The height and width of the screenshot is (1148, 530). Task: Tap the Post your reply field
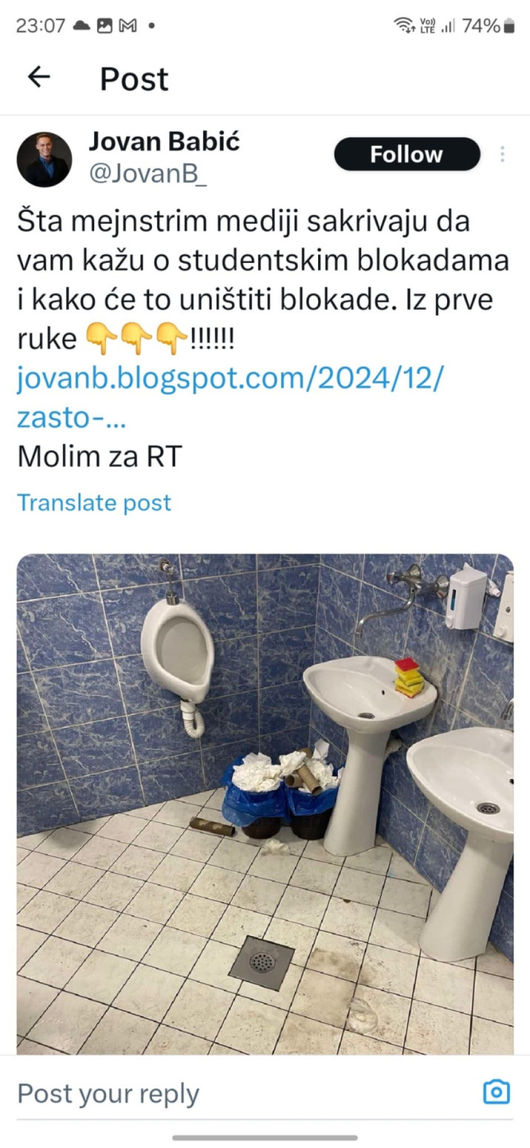[247, 1093]
